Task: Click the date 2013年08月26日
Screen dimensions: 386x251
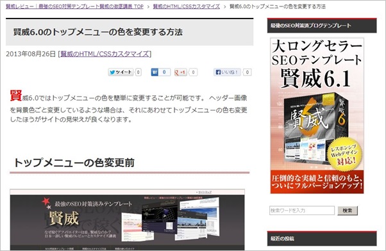Action: 31,54
